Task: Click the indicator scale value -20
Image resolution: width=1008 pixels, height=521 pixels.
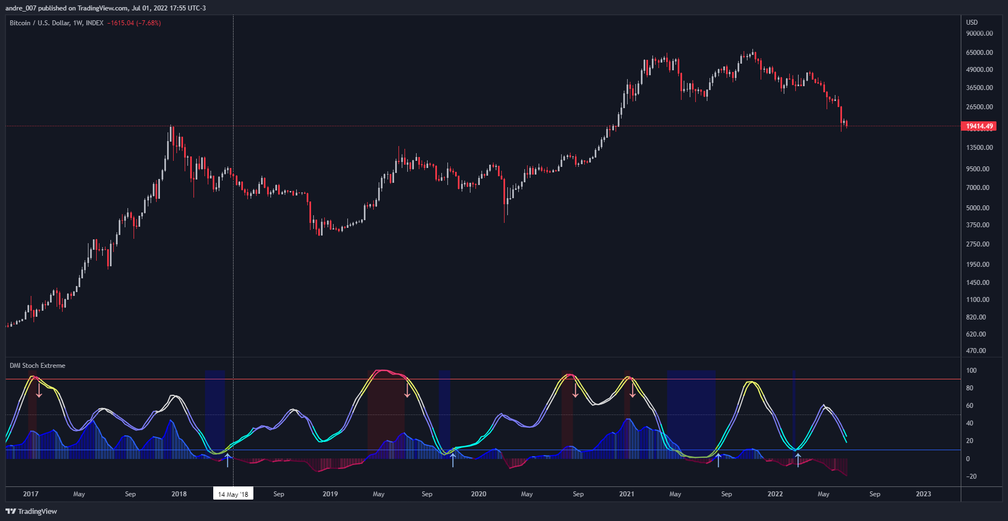Action: [972, 477]
